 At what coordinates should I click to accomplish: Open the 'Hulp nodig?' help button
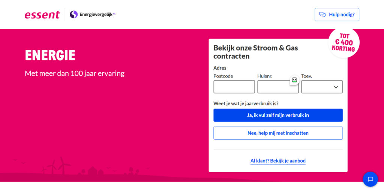point(337,15)
